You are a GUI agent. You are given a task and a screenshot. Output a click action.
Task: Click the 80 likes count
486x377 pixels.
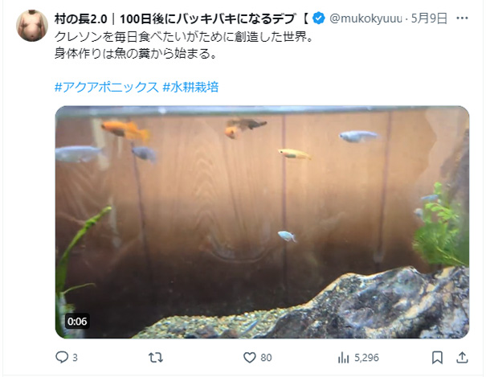pyautogui.click(x=266, y=358)
